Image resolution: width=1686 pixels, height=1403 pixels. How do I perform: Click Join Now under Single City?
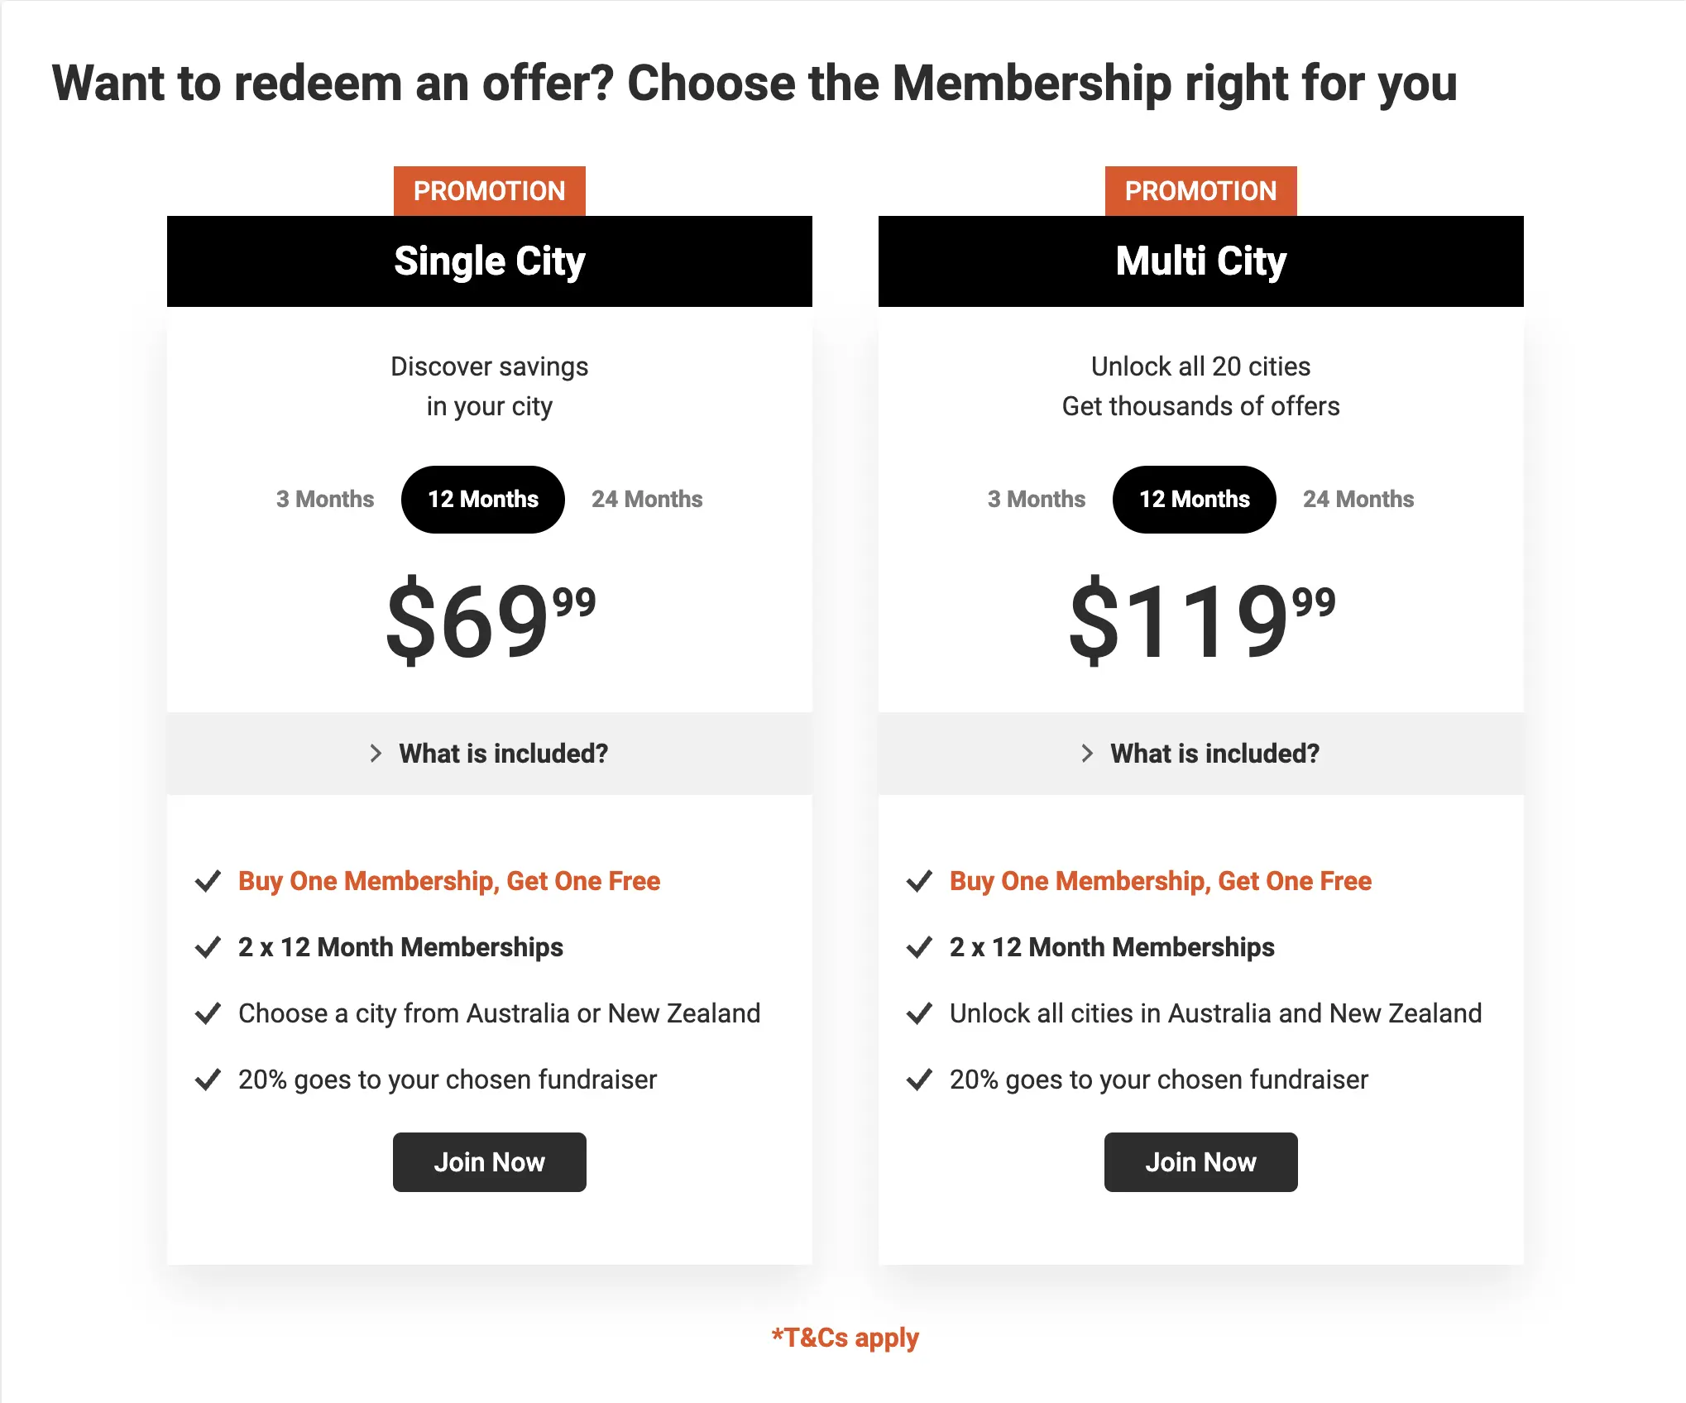[490, 1162]
